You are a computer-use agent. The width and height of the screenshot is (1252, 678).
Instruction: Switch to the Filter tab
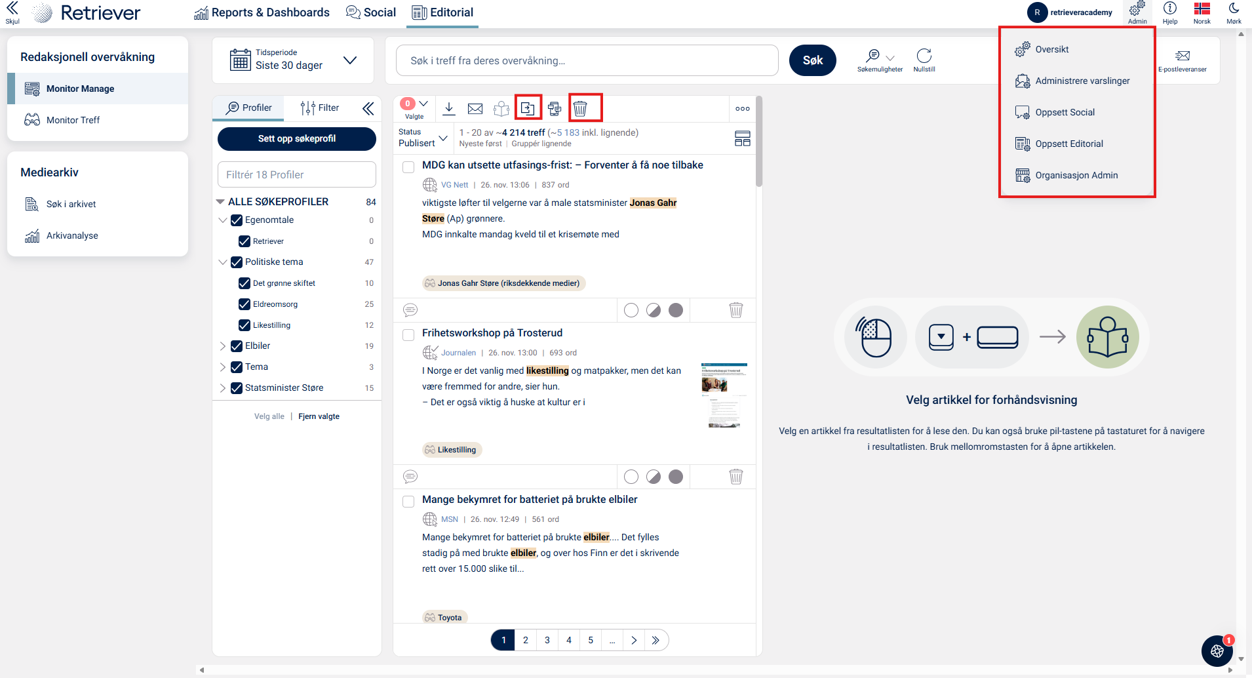tap(320, 108)
